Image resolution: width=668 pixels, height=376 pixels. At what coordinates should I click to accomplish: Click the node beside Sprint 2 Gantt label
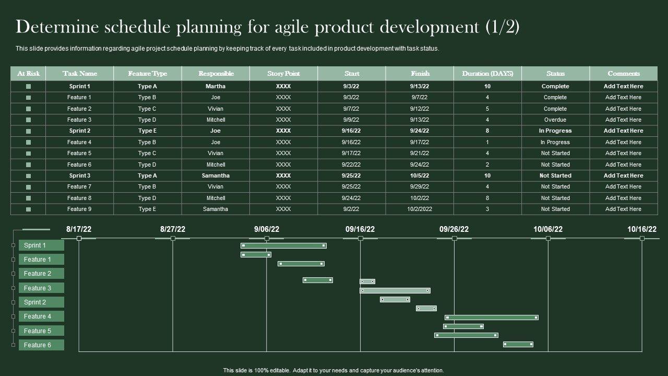coord(14,302)
